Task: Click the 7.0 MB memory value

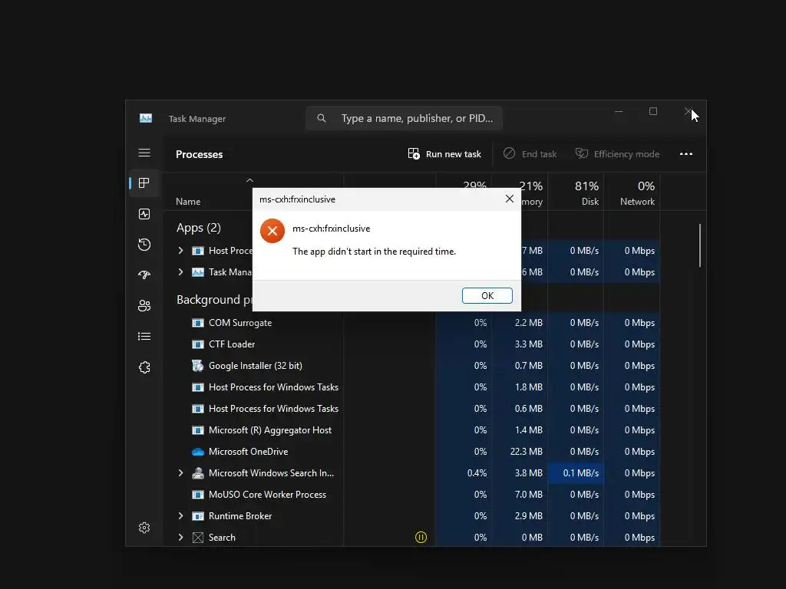Action: point(528,495)
